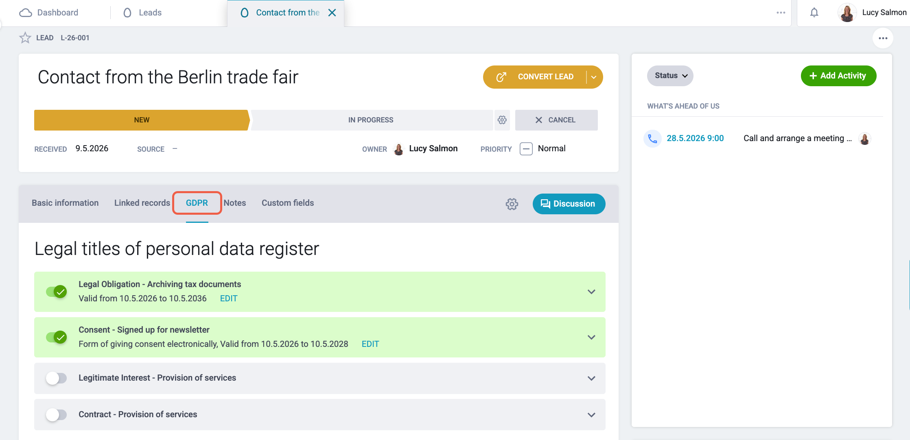Viewport: 910px width, 440px height.
Task: Set lead stage to IN PROGRESS
Action: pyautogui.click(x=371, y=120)
